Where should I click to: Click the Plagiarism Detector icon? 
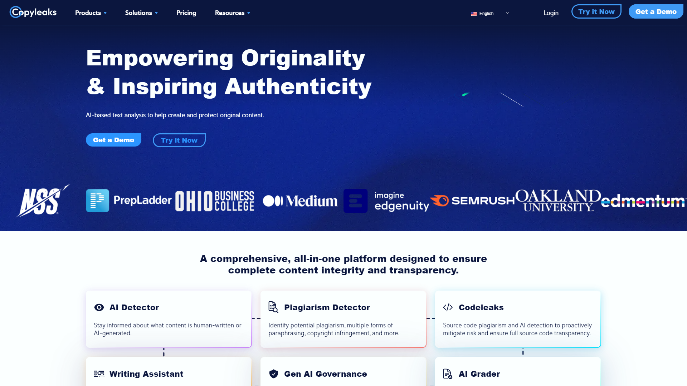[273, 307]
